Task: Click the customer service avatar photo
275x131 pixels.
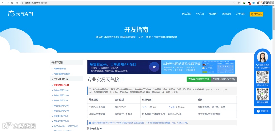Action: pyautogui.click(x=262, y=57)
